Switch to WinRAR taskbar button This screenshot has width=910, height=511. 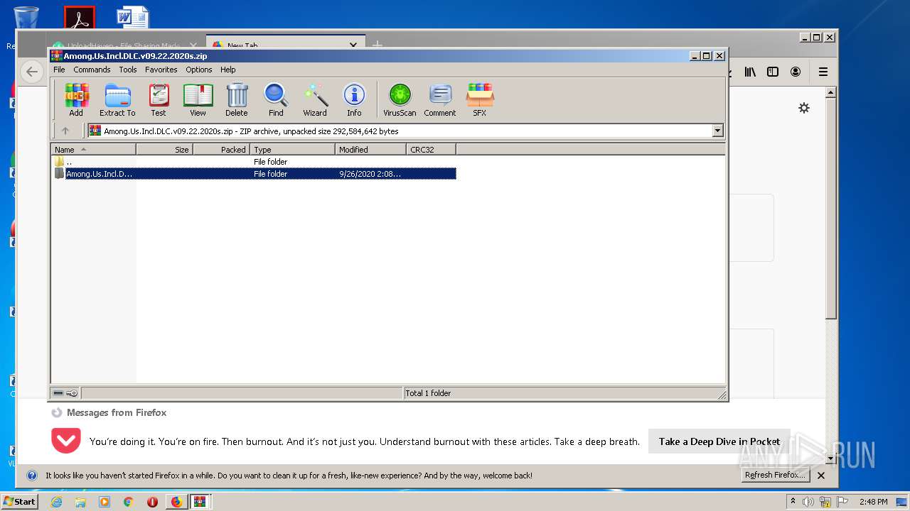click(x=200, y=502)
